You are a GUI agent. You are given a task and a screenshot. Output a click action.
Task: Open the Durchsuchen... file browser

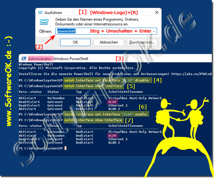pos(142,42)
